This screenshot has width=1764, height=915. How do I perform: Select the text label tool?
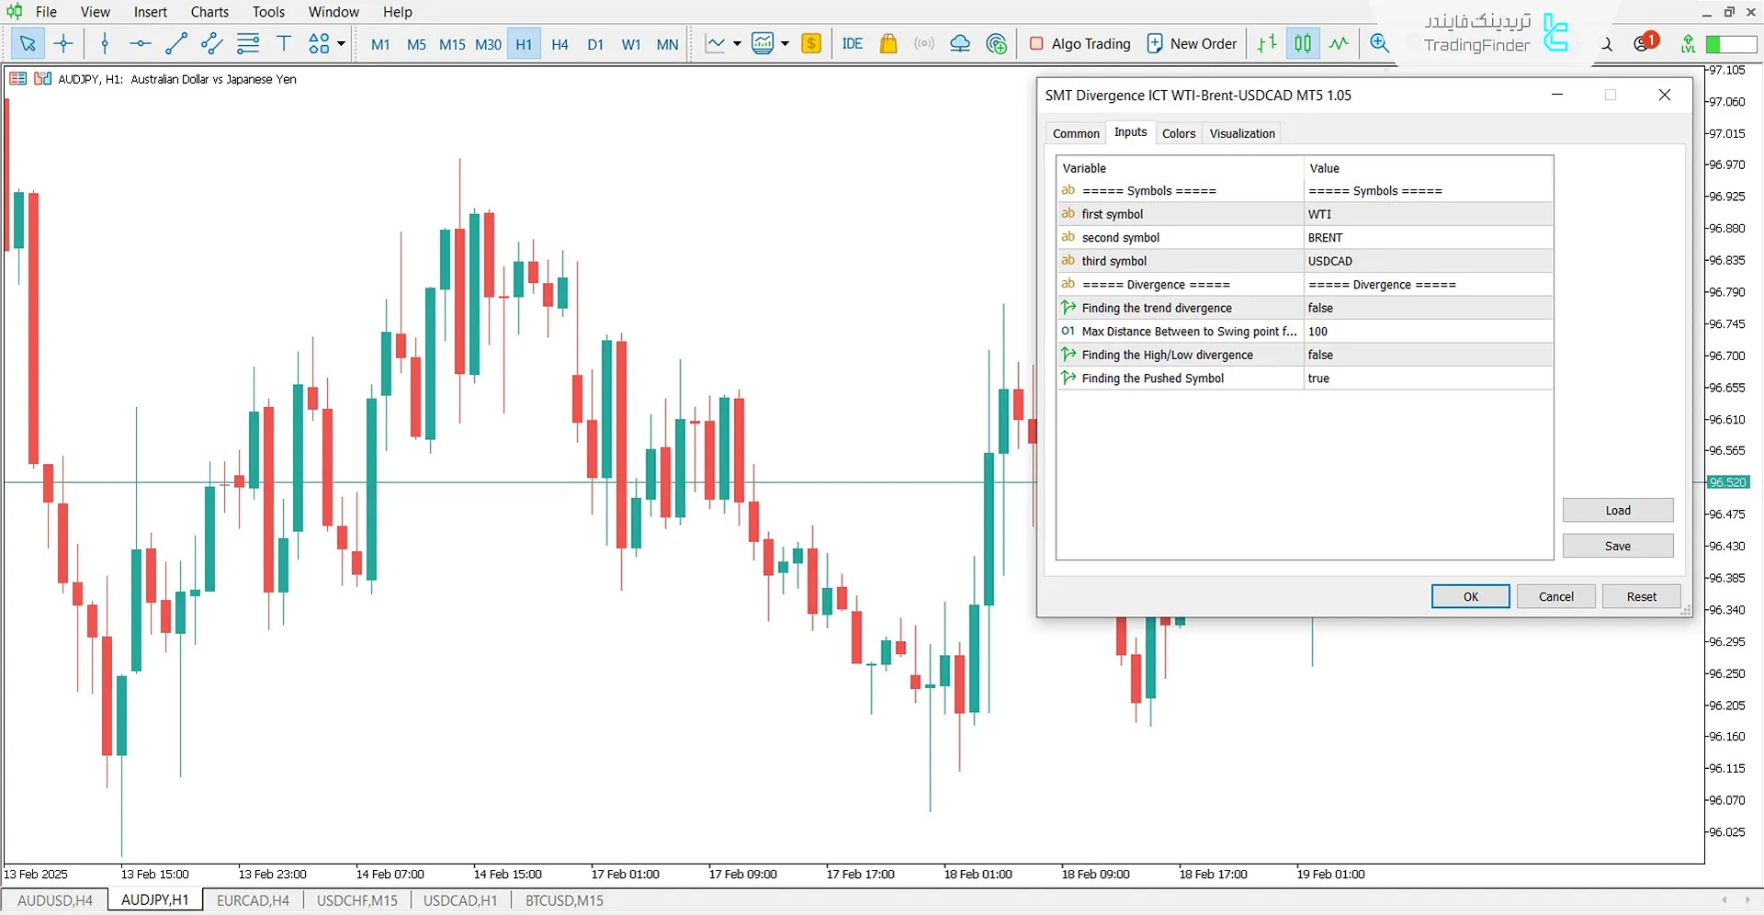[284, 43]
